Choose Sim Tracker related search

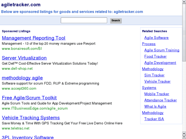click(154, 75)
